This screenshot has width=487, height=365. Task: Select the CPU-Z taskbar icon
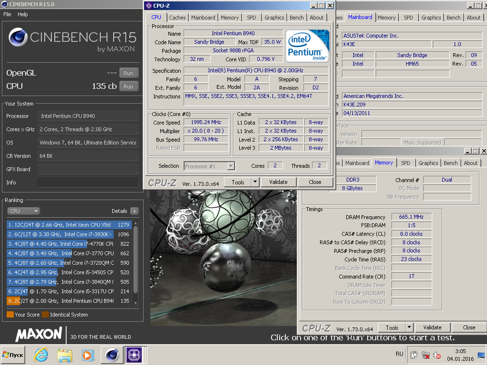pyautogui.click(x=134, y=355)
